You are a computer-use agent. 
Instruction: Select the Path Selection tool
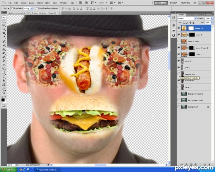coord(4,81)
